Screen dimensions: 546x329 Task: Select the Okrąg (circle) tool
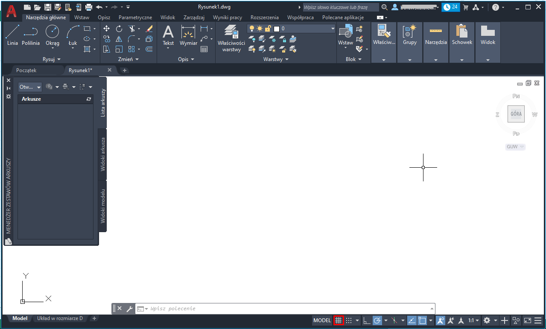click(52, 35)
